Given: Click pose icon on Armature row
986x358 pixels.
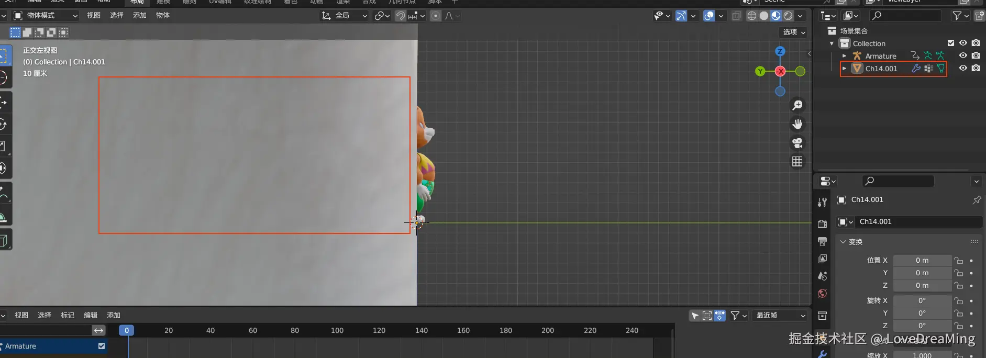Looking at the screenshot, I should click(928, 55).
